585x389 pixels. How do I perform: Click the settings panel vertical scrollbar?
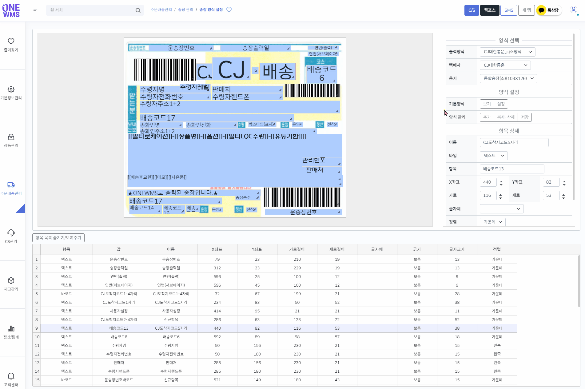(574, 117)
